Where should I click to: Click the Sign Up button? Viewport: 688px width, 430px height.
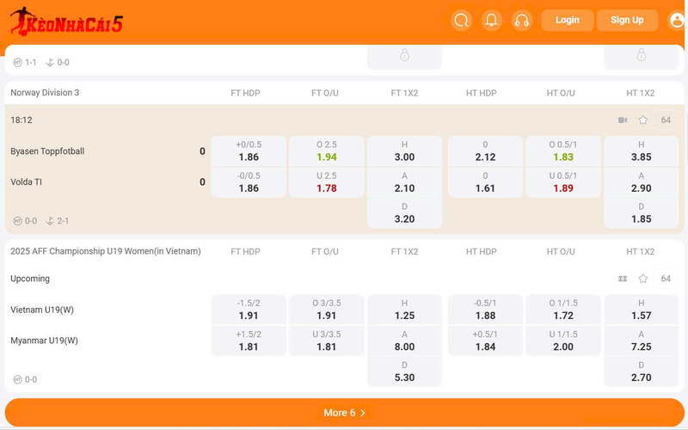click(x=627, y=21)
